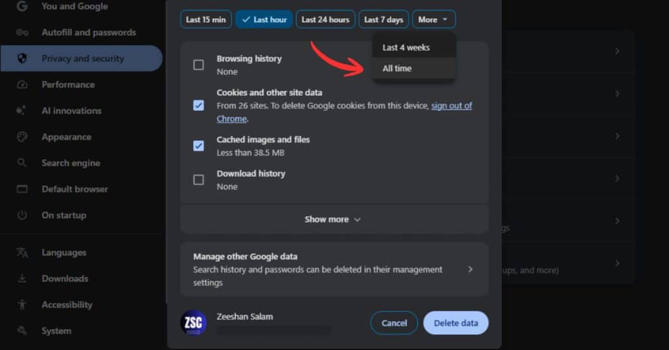Uncheck Cookies and other site data

199,105
